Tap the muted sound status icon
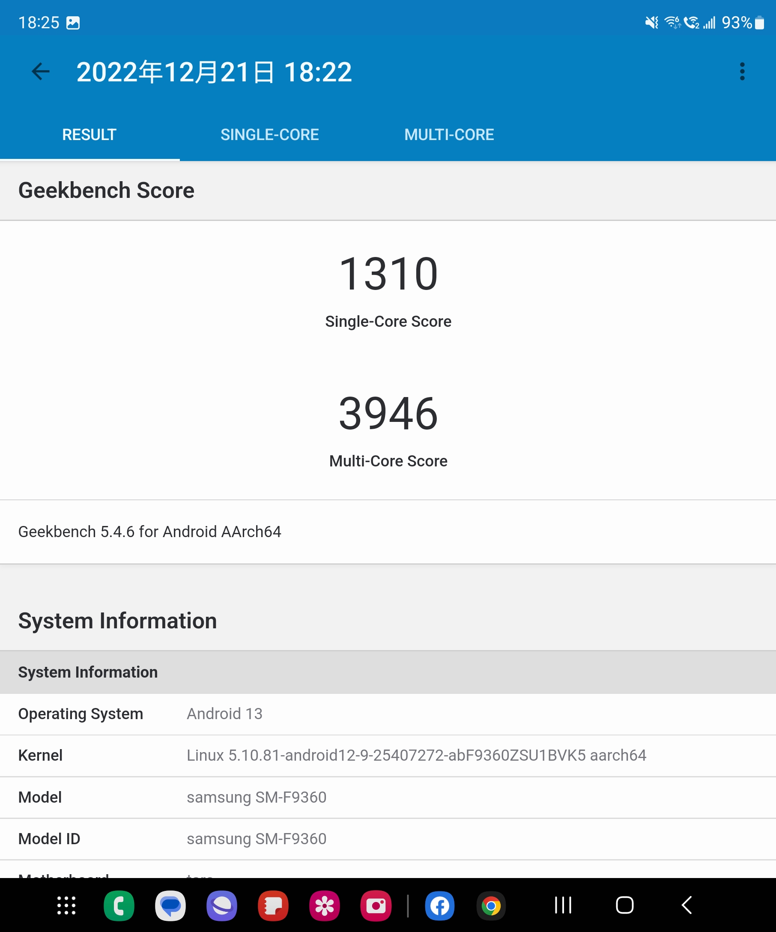The image size is (776, 932). 652,22
